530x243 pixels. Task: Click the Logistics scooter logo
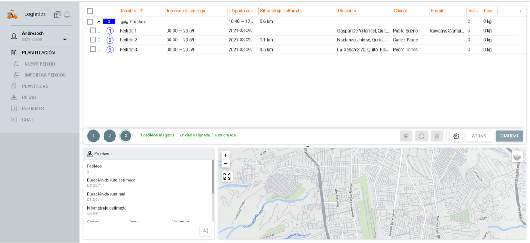tap(12, 15)
